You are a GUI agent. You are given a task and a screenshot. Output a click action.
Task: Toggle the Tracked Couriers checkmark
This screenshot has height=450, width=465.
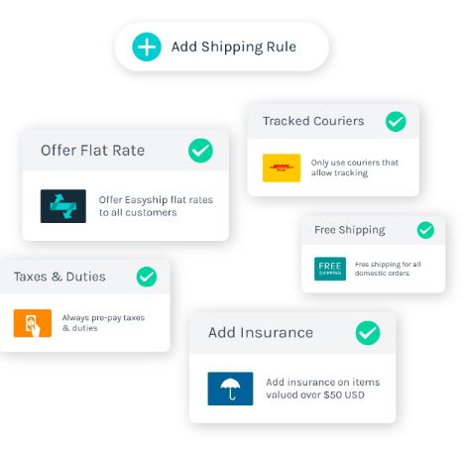point(396,122)
